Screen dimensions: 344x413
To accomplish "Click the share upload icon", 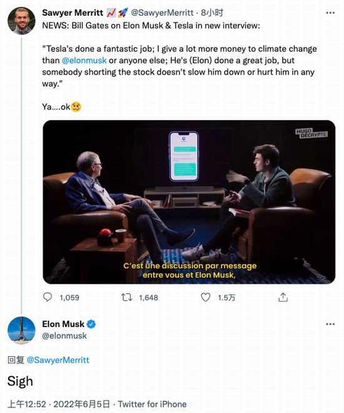I will tap(283, 297).
